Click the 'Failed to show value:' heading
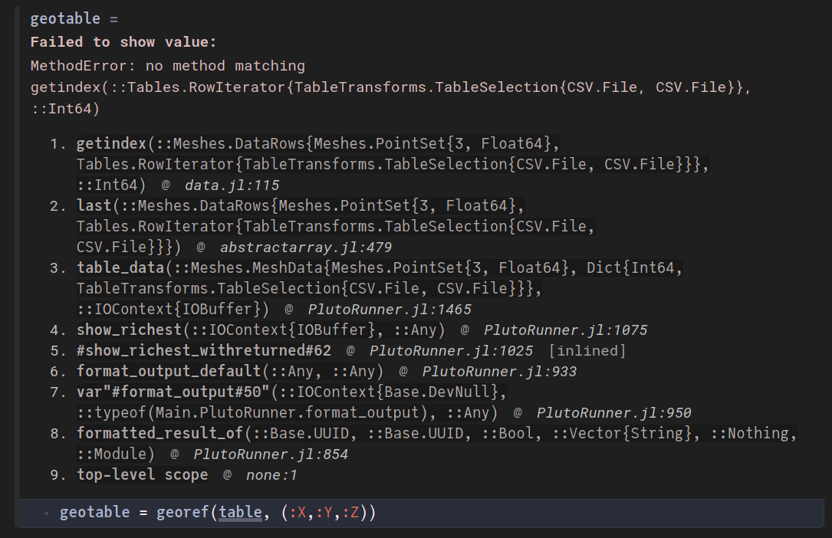832x538 pixels. point(123,42)
